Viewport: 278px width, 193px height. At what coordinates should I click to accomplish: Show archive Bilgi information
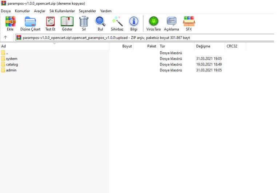(134, 21)
